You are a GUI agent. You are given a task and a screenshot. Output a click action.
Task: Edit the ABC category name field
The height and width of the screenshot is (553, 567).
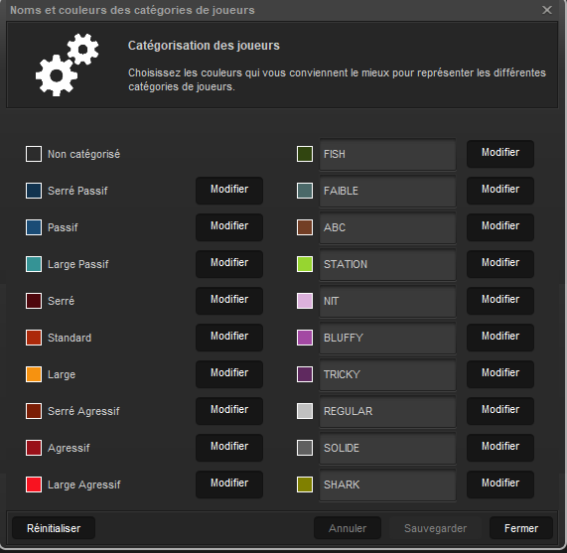tap(387, 227)
